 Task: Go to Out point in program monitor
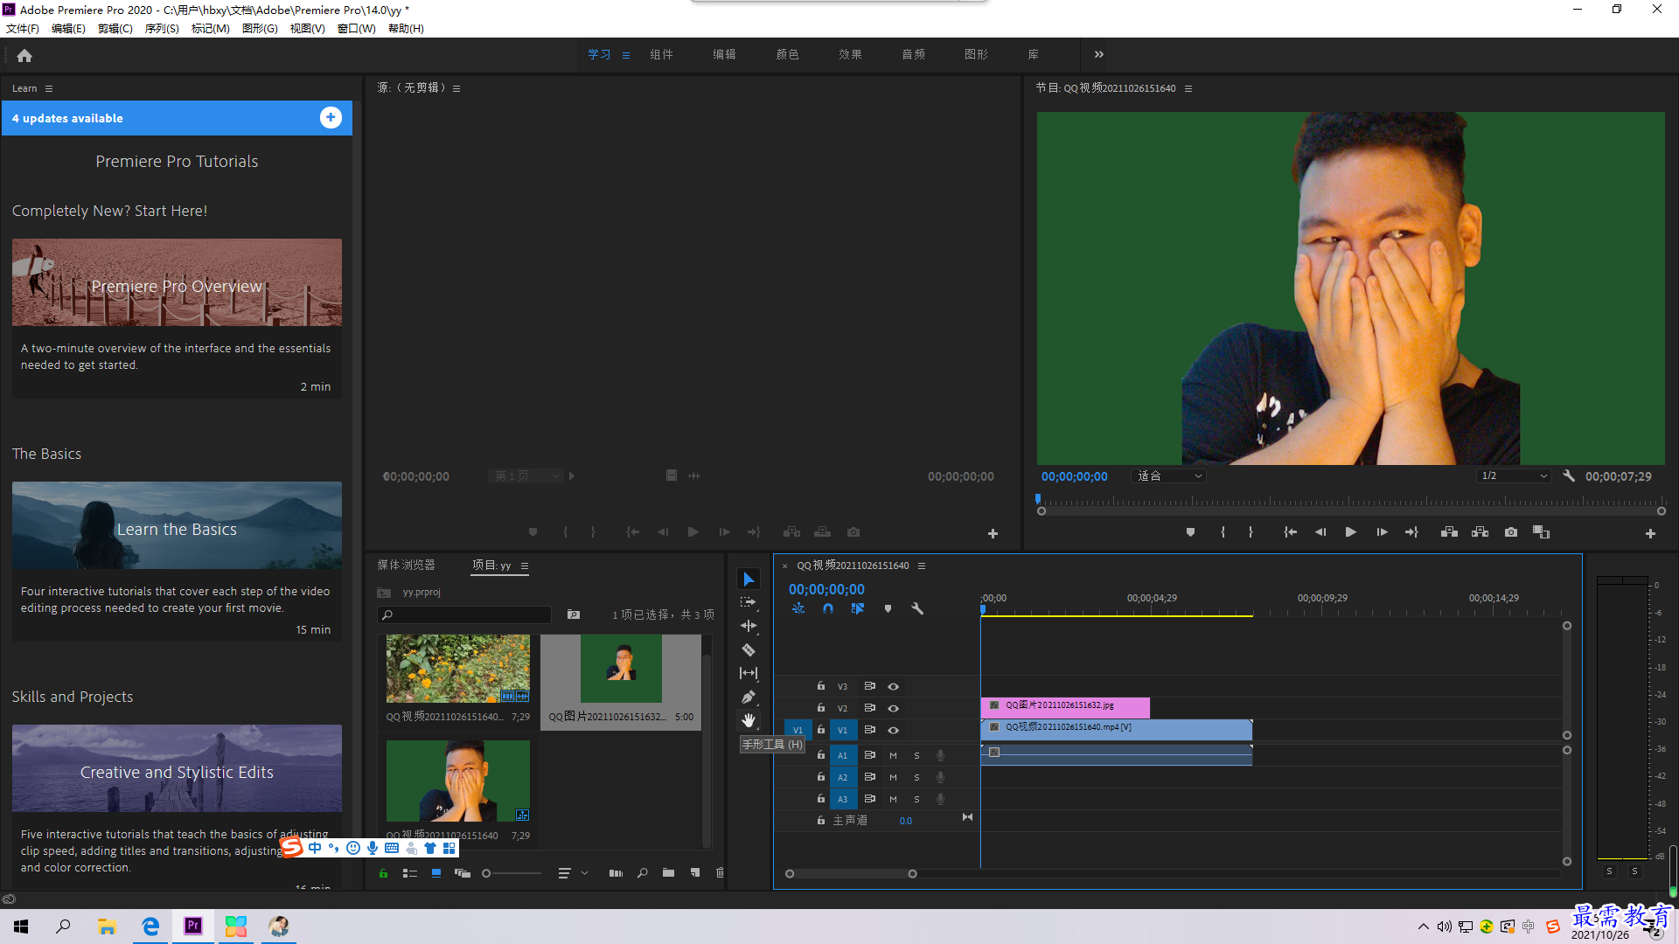1411,532
